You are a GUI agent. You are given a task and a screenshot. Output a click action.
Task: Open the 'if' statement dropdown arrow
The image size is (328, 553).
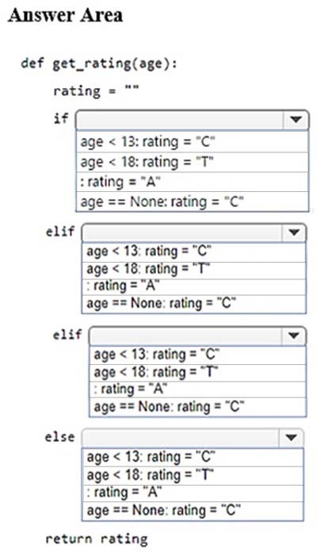click(296, 121)
